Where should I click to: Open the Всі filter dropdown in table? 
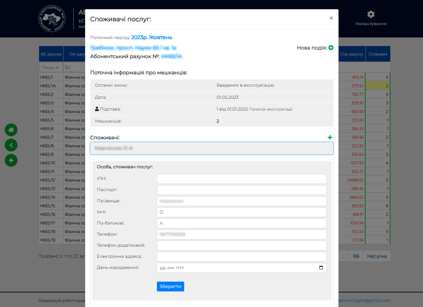(x=74, y=67)
